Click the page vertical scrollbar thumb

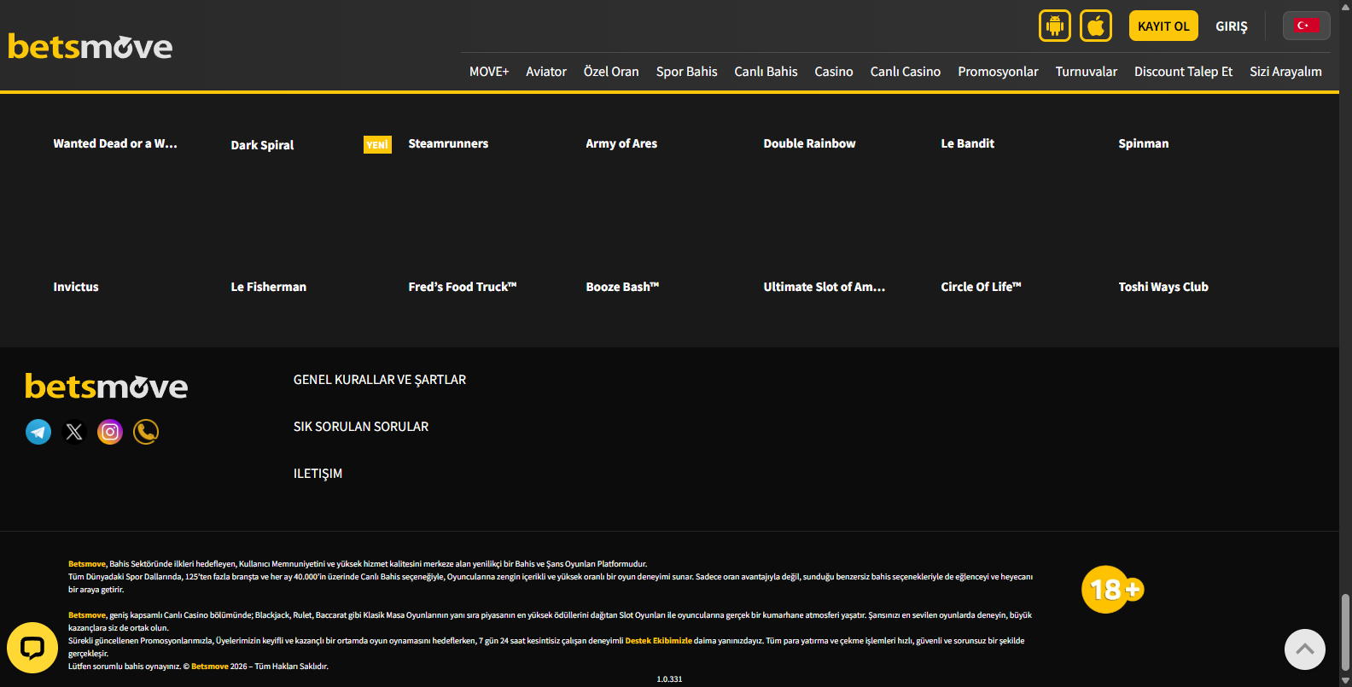coord(1345,632)
